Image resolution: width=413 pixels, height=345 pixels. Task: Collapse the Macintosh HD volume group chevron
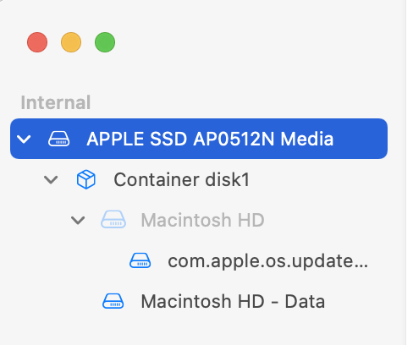click(78, 220)
